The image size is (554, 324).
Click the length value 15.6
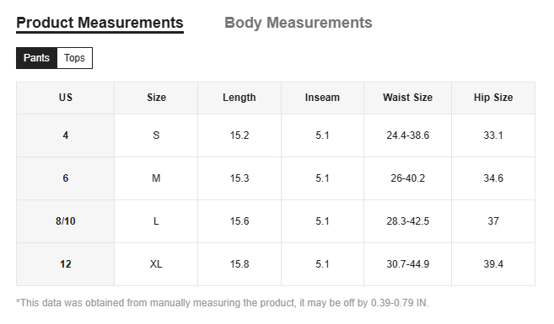pos(239,221)
